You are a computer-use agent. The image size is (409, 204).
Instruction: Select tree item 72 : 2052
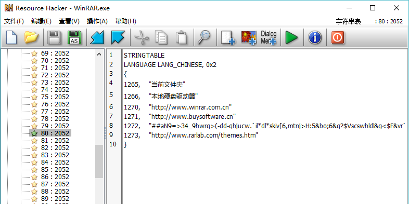click(x=55, y=75)
